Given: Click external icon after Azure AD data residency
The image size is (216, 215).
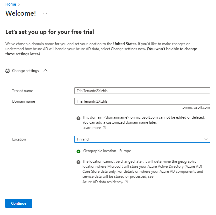Looking at the screenshot, I should tap(126, 182).
